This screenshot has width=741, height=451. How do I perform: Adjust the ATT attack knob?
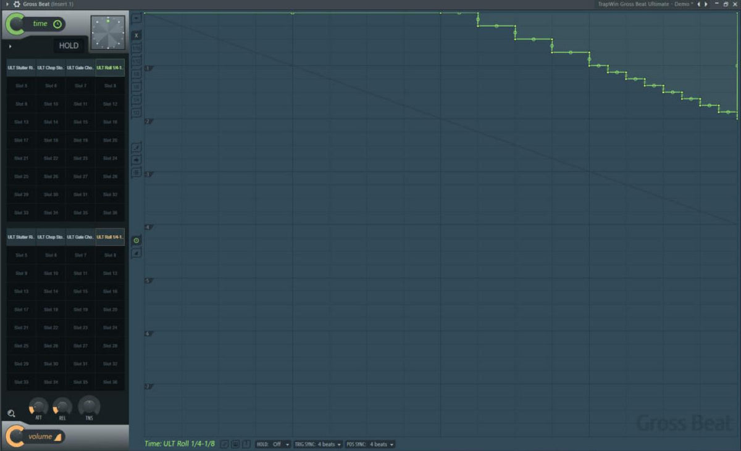[x=38, y=406]
